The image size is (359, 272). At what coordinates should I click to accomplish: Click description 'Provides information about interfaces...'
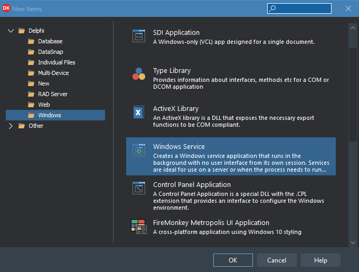tap(241, 83)
